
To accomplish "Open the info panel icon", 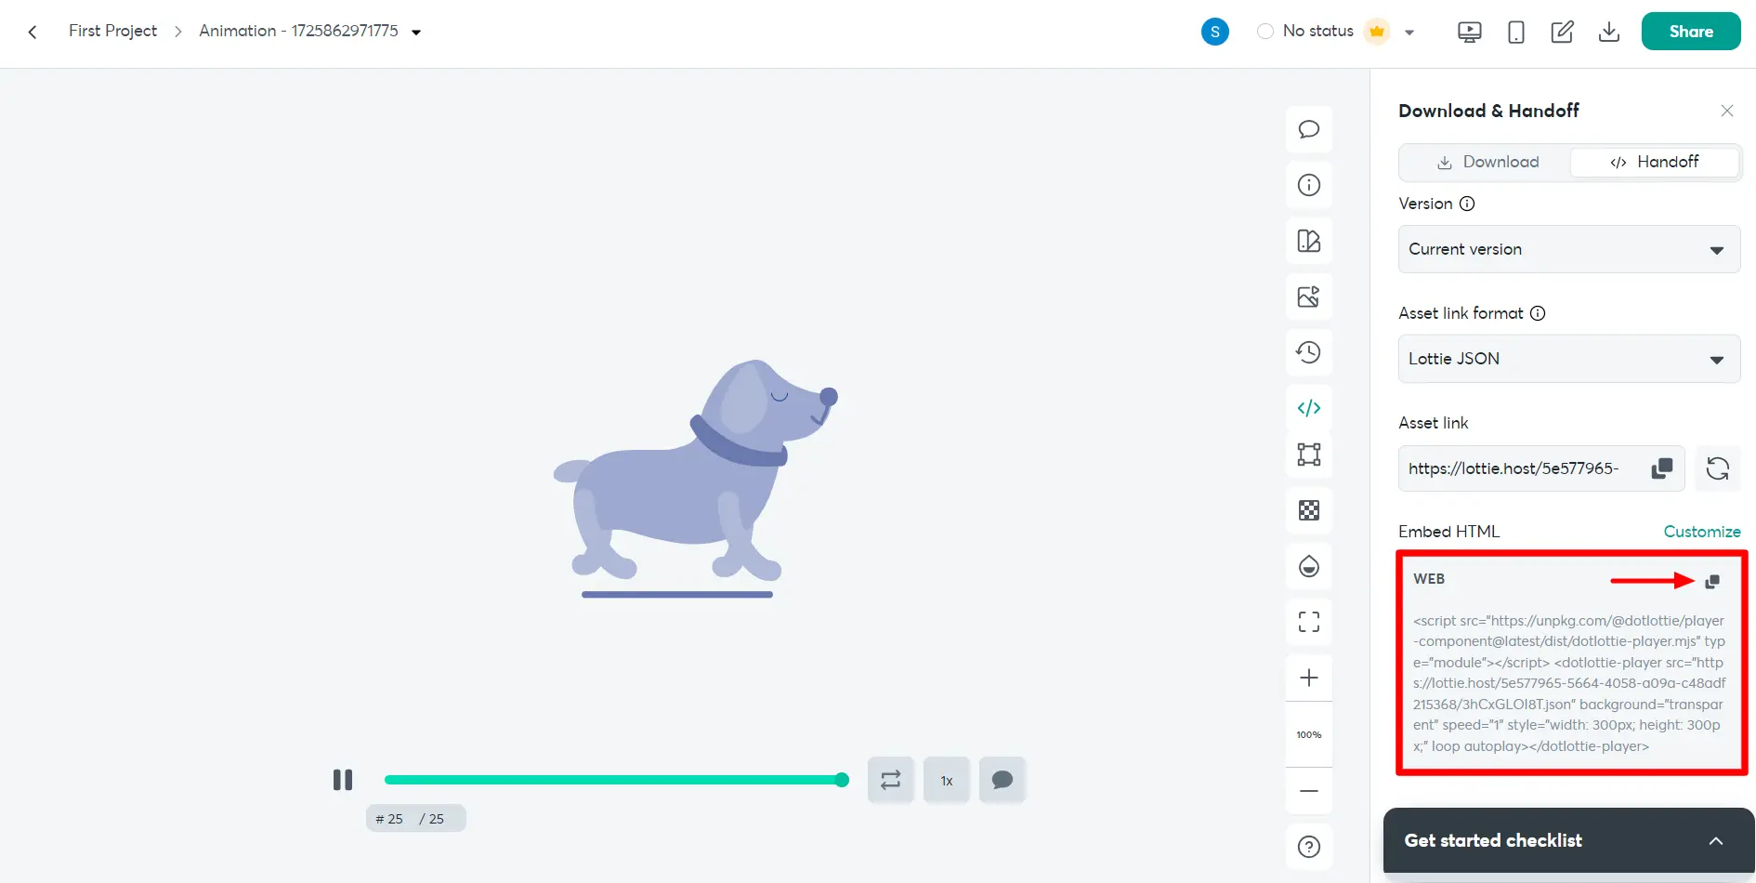I will point(1309,185).
